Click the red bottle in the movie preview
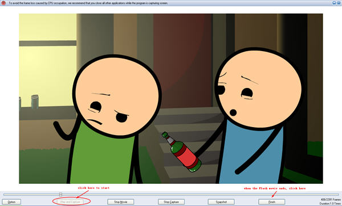The height and width of the screenshot is (206, 342). click(181, 152)
